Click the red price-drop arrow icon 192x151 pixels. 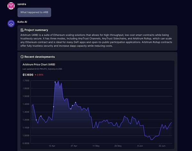click(x=36, y=75)
